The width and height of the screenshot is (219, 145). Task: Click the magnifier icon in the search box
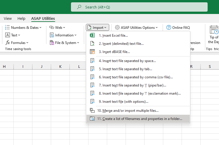tap(79, 7)
